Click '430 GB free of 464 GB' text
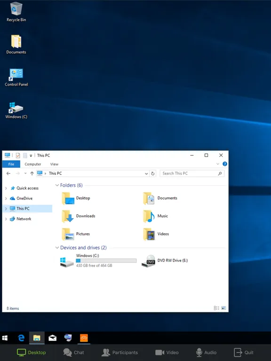Image resolution: width=271 pixels, height=361 pixels. click(94, 266)
